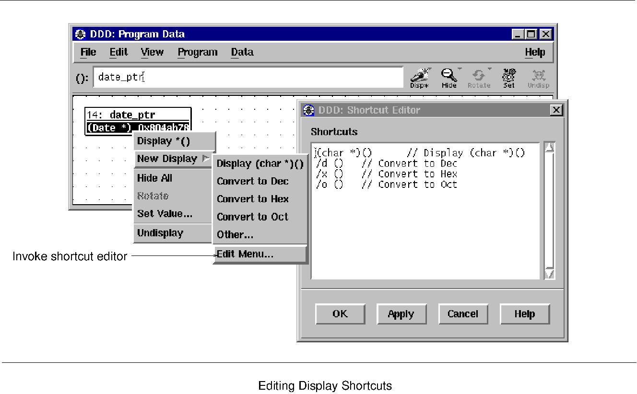Click the '/d () // Convert to Dec' line
The image size is (637, 394).
click(387, 163)
